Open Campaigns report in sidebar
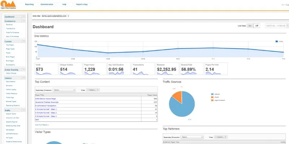The height and width of the screenshot is (144, 289). pos(10,130)
